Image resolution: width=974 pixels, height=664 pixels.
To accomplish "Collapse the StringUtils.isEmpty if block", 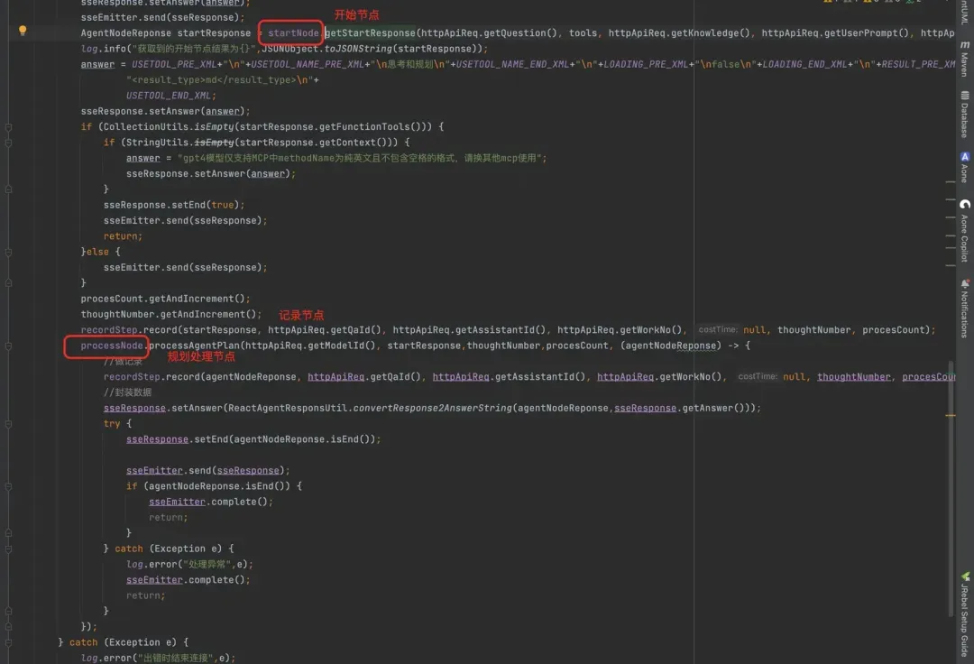I will pyautogui.click(x=9, y=143).
